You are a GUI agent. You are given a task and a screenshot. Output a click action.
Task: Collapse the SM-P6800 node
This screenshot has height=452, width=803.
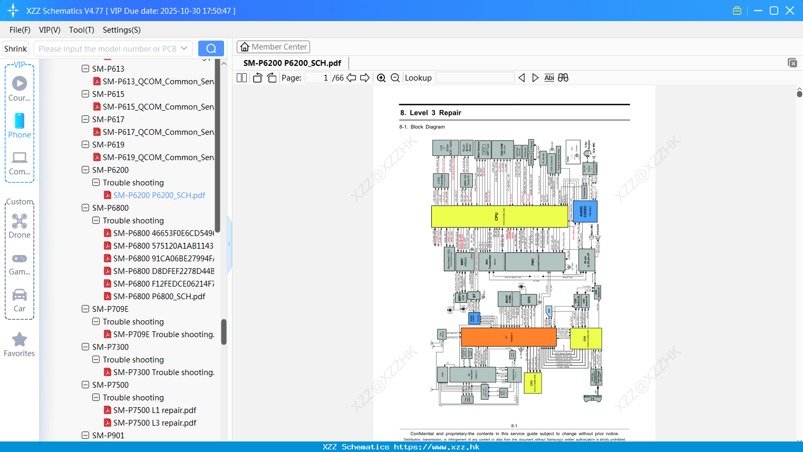tap(85, 208)
